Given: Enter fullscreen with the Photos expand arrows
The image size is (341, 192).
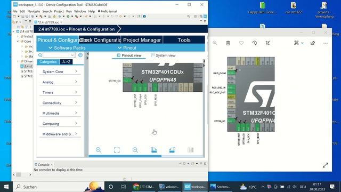Looking at the screenshot, I should [x=325, y=165].
